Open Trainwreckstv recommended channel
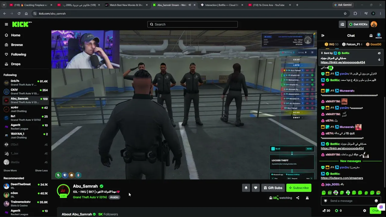Image resolution: width=386 pixels, height=217 pixels. pyautogui.click(x=26, y=204)
